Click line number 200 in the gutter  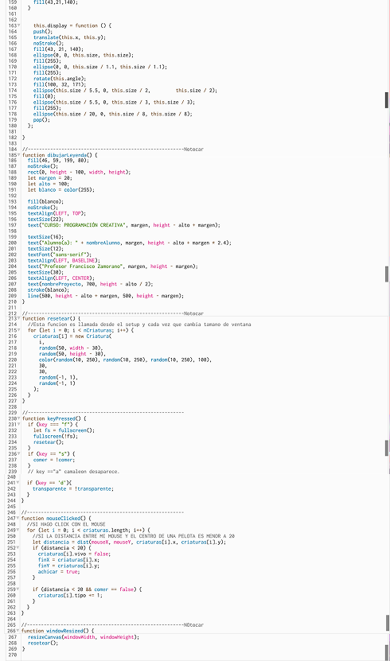(x=12, y=243)
